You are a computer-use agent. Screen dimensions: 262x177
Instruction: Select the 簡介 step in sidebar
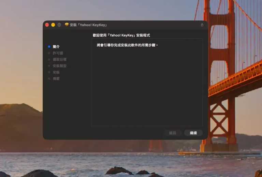click(56, 47)
